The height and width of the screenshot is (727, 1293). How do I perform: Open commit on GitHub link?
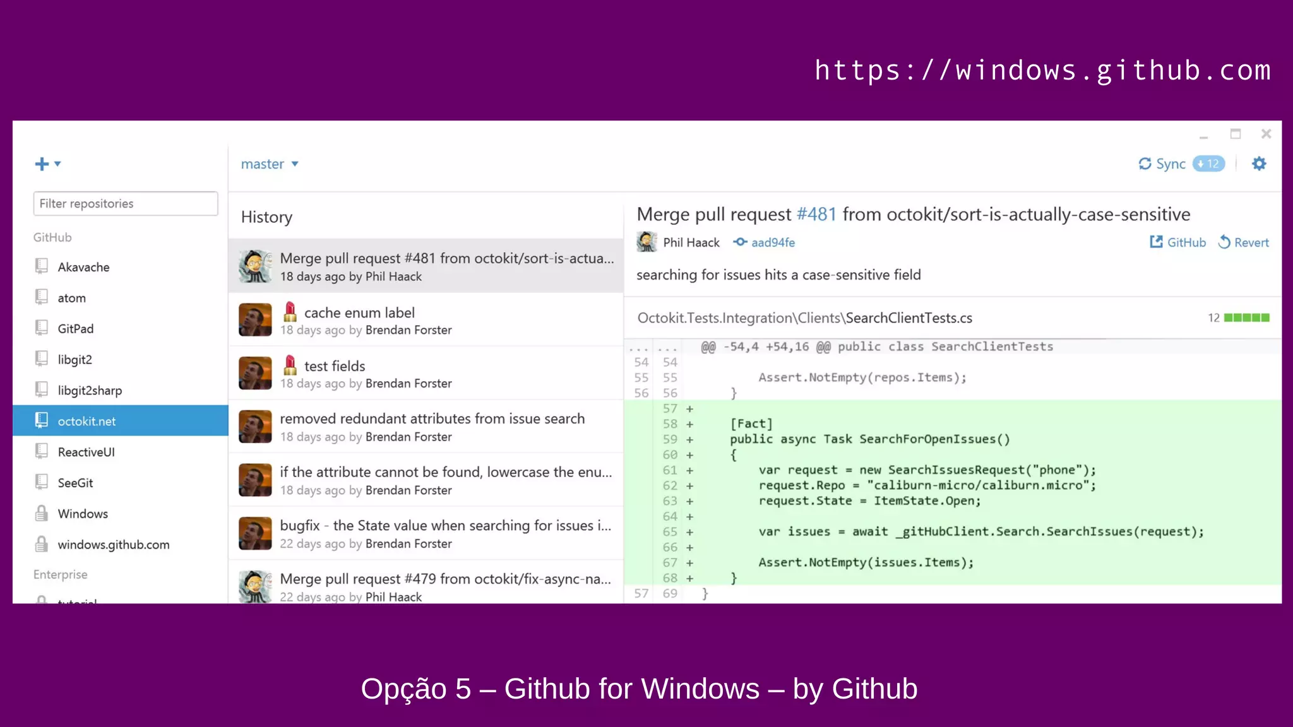[x=1177, y=242]
